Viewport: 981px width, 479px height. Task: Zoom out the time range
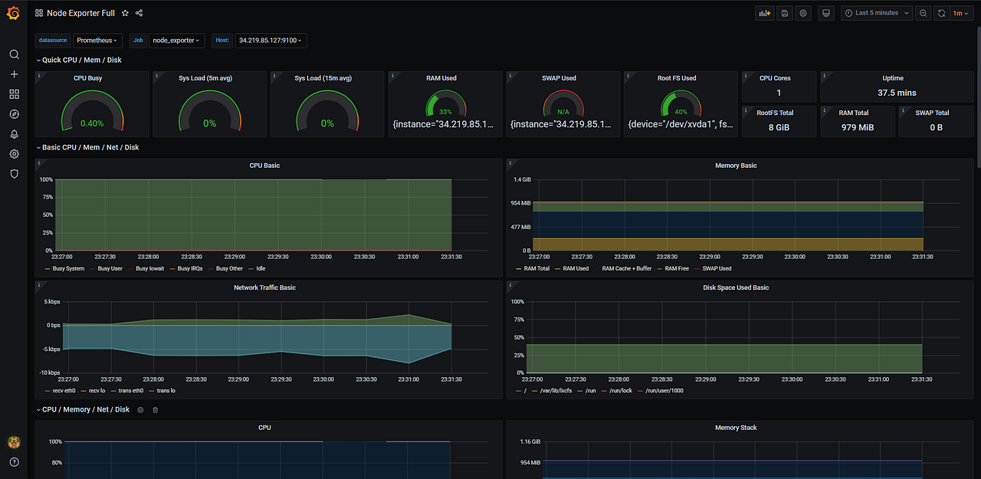(x=923, y=12)
